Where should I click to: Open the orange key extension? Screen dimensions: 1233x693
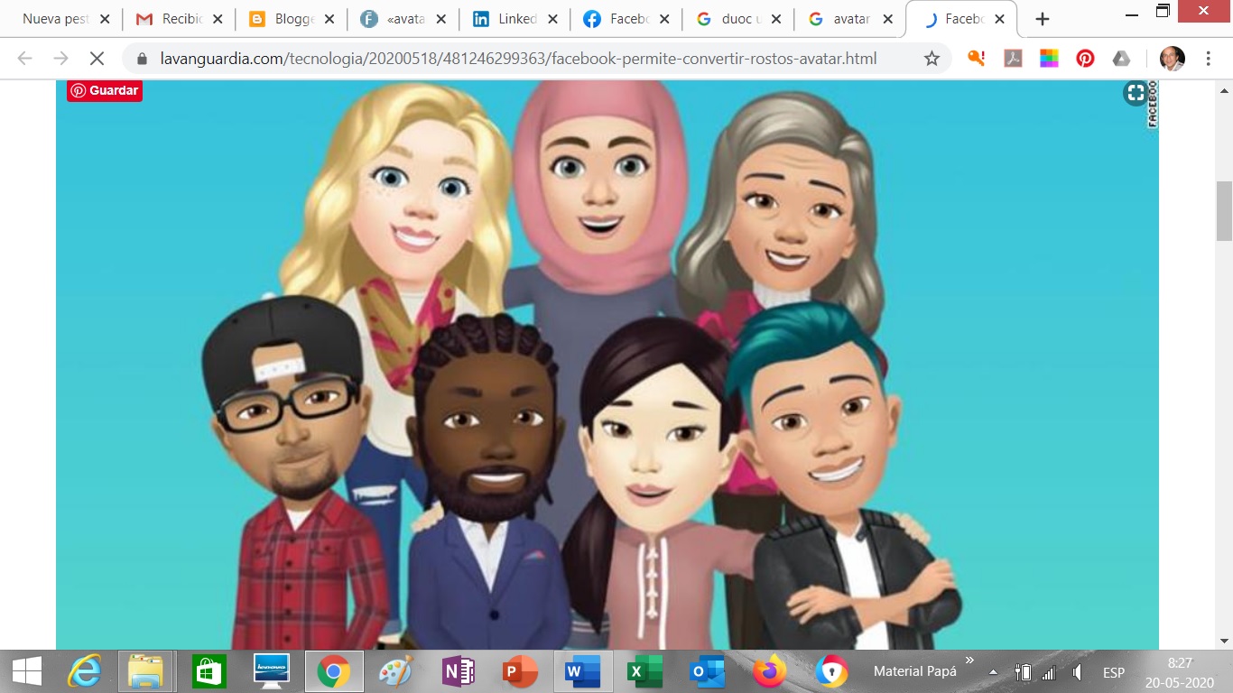976,59
